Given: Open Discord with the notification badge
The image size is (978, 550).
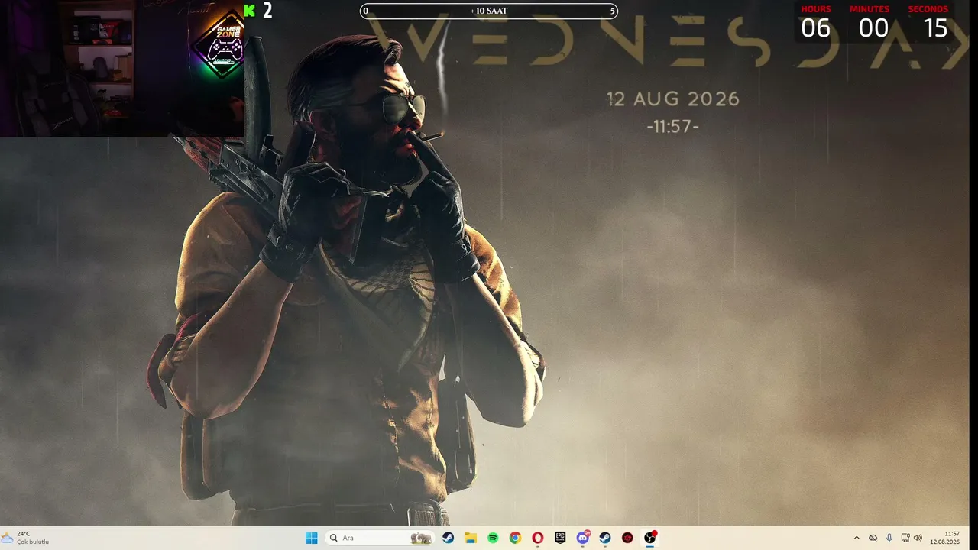Looking at the screenshot, I should pos(583,538).
